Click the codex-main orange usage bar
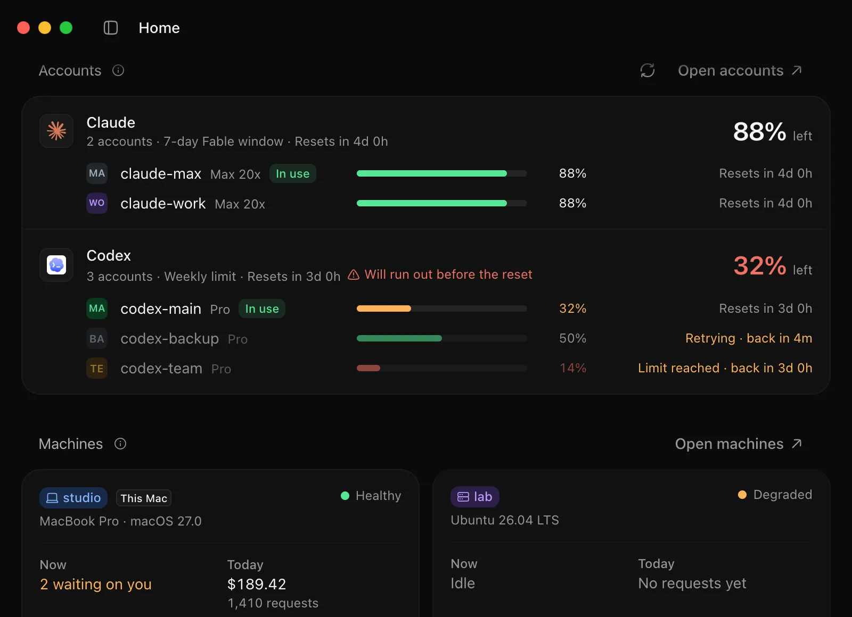 tap(442, 308)
